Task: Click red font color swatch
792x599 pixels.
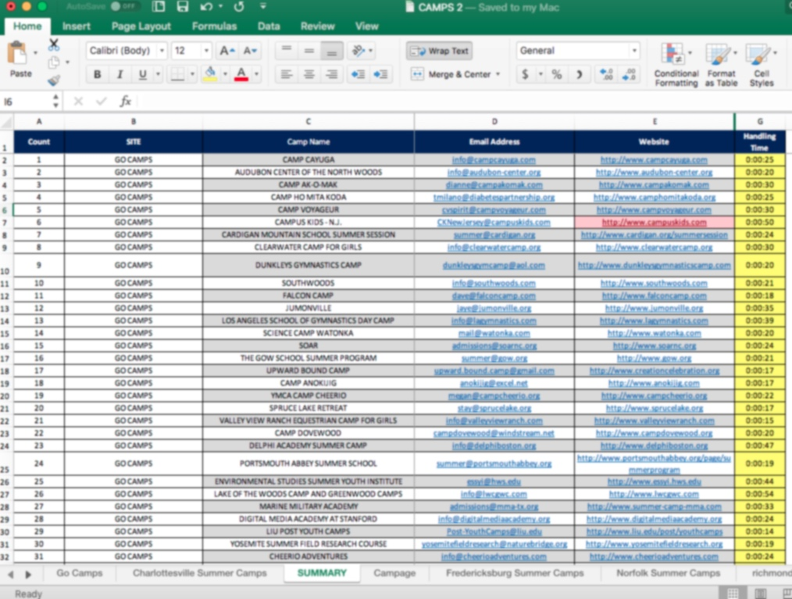Action: [x=241, y=75]
